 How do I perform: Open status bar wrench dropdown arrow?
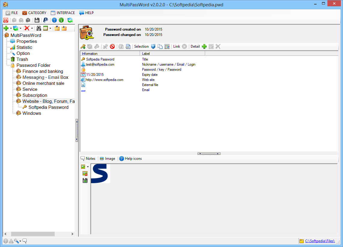coord(20,241)
